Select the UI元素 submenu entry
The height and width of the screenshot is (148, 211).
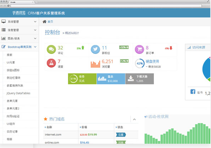coord(11,63)
